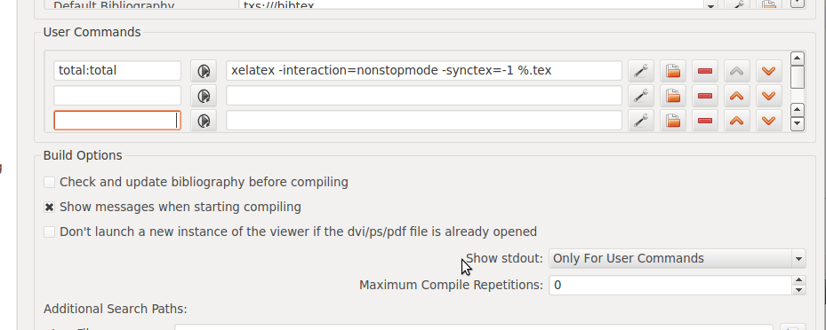Open the Show stdout dropdown
826x330 pixels.
click(677, 258)
